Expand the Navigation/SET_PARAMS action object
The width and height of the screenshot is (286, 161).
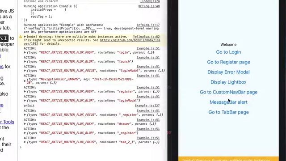[25, 81]
